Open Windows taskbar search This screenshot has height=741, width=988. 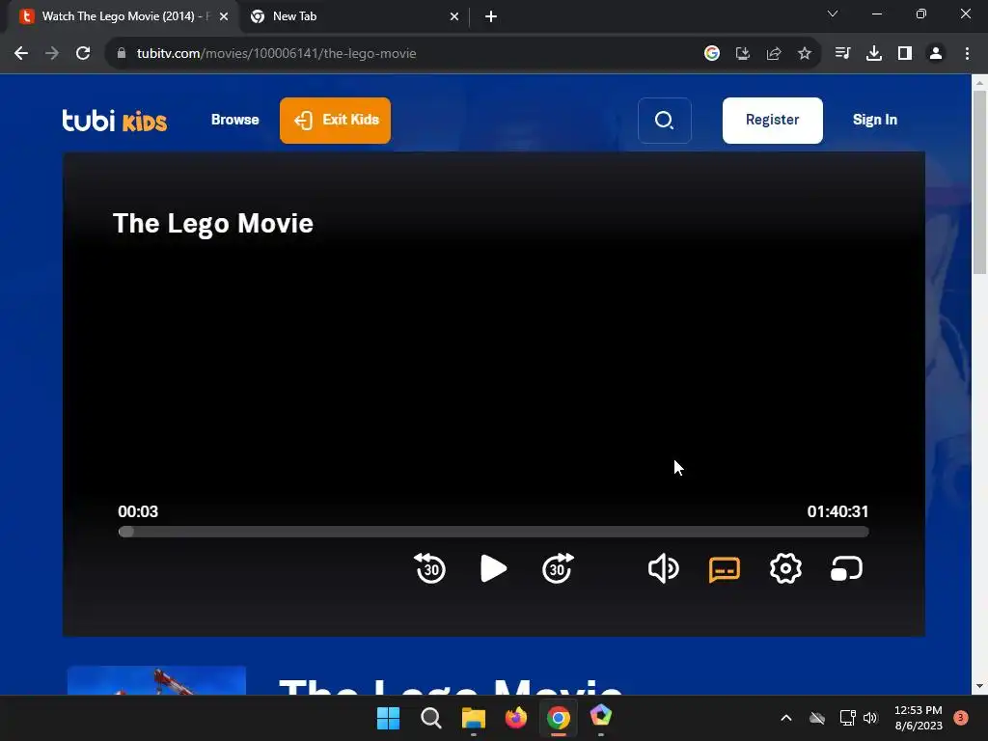point(431,718)
